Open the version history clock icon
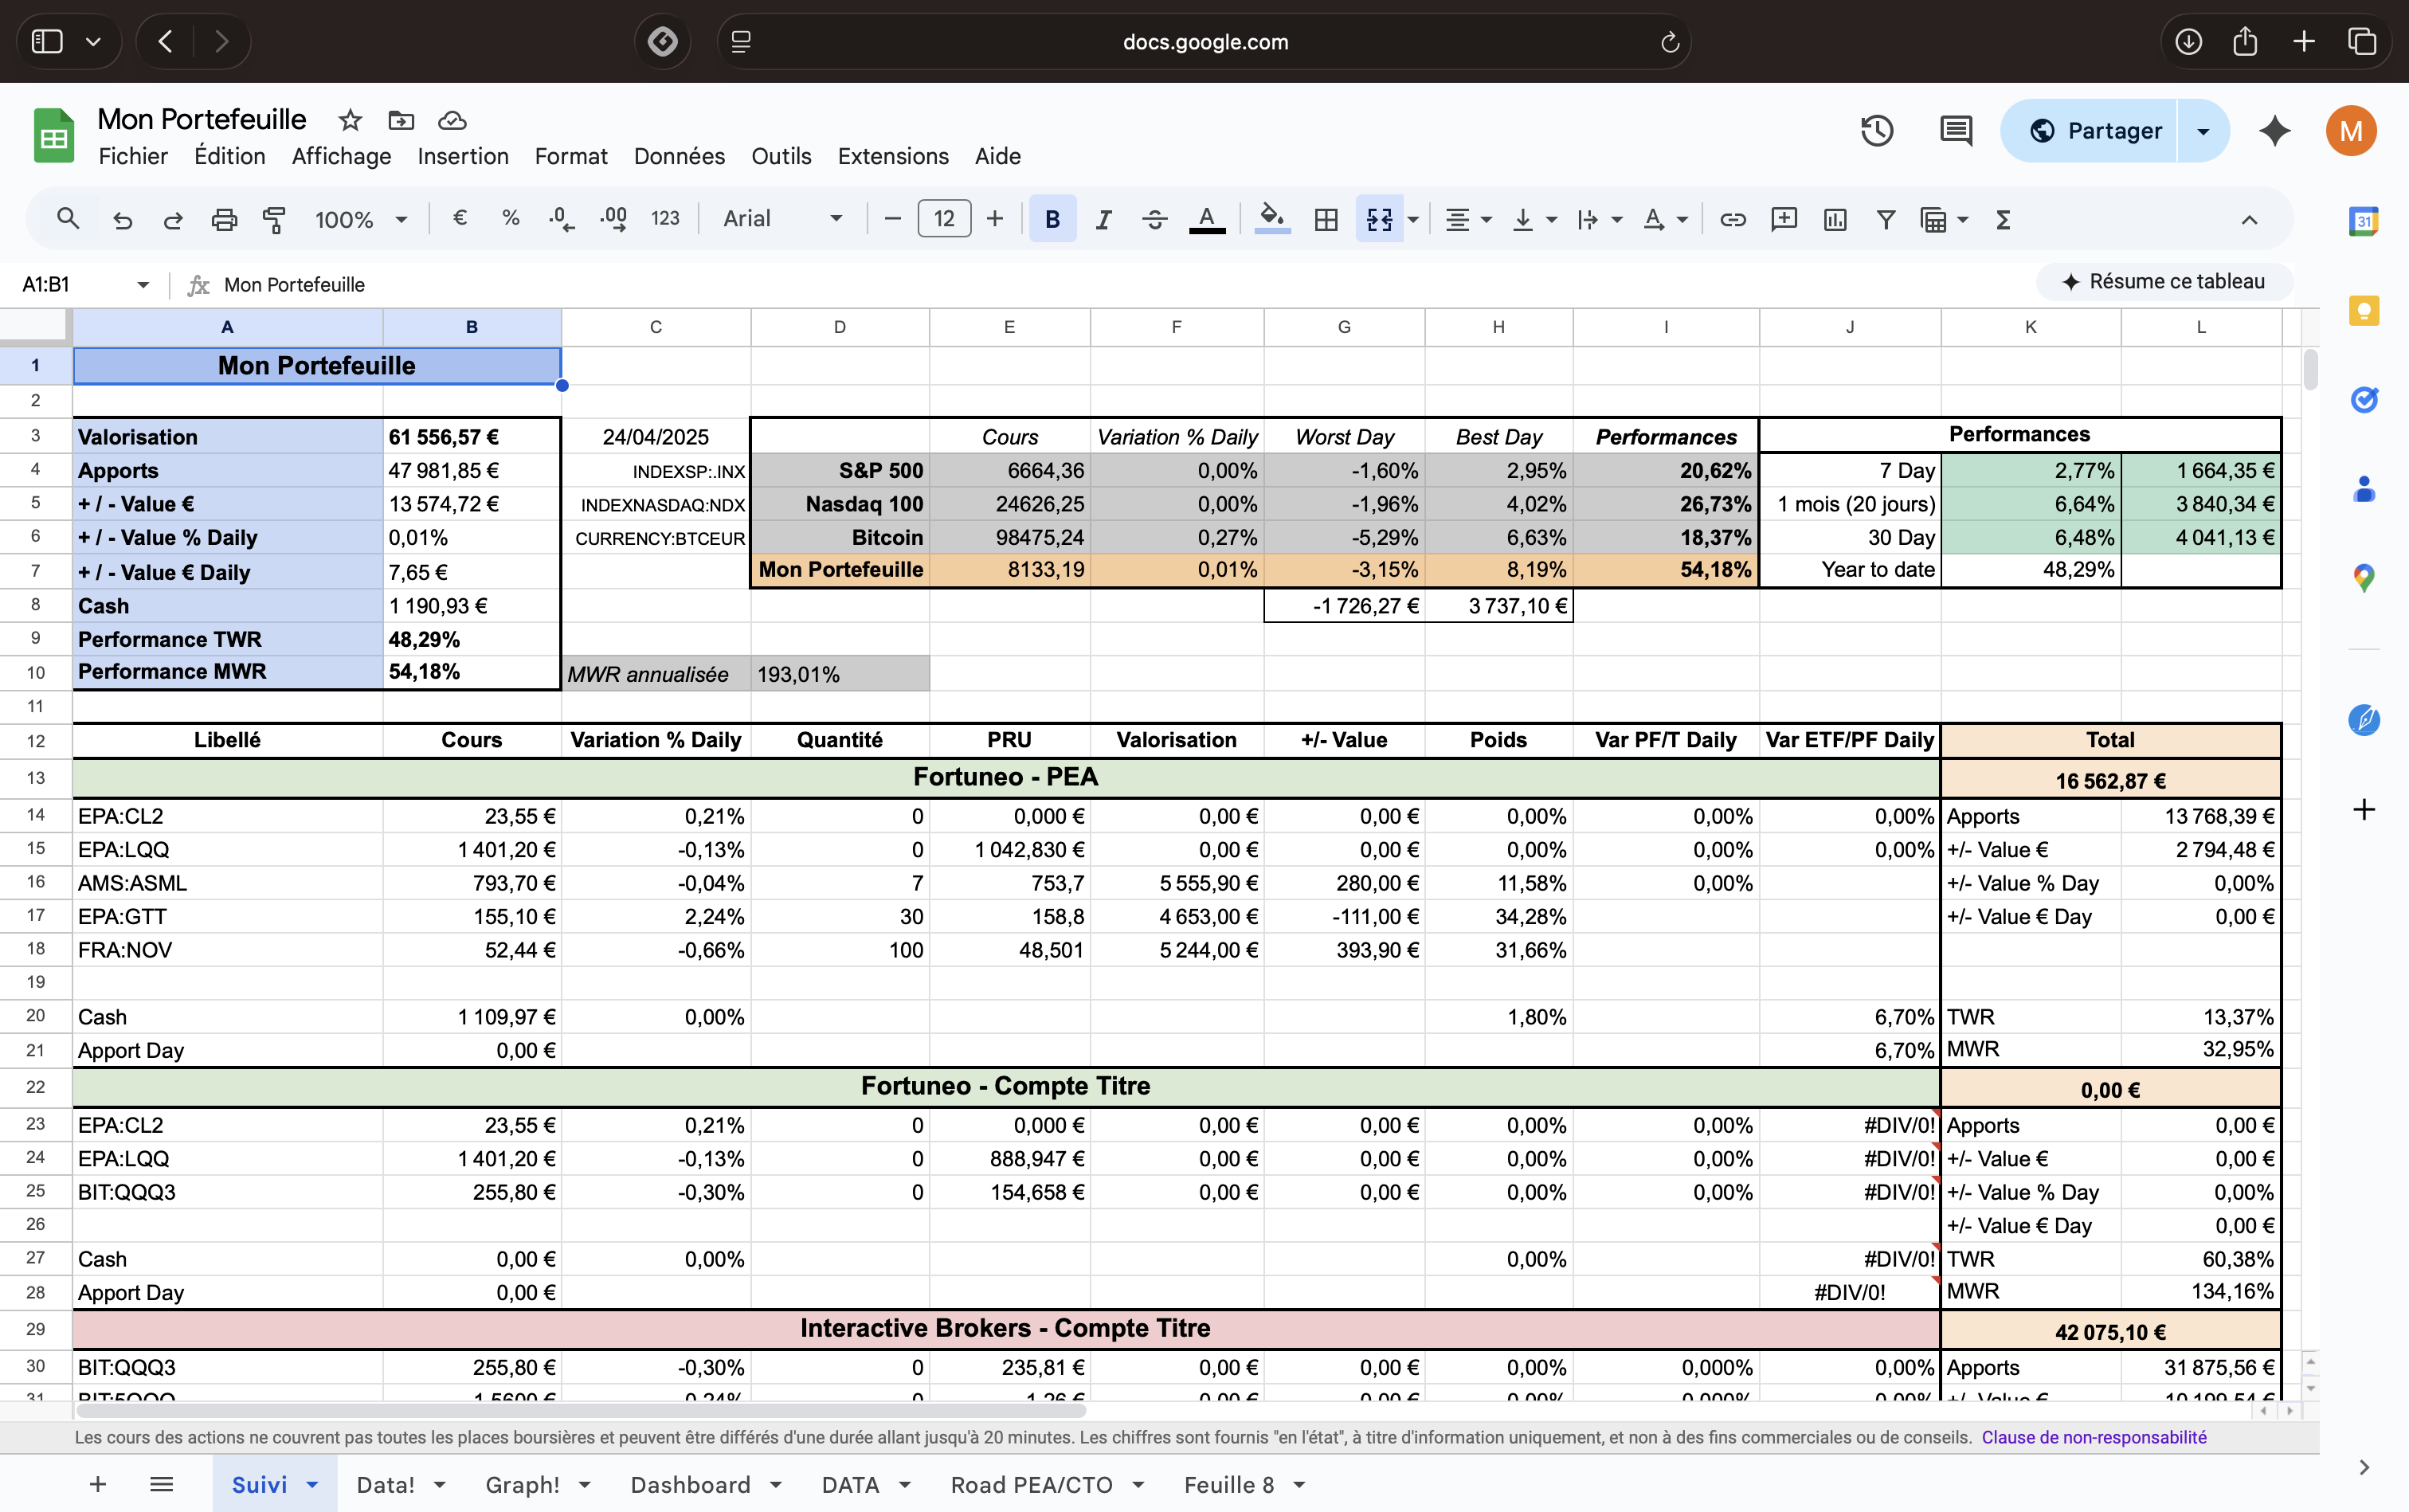 (1876, 131)
